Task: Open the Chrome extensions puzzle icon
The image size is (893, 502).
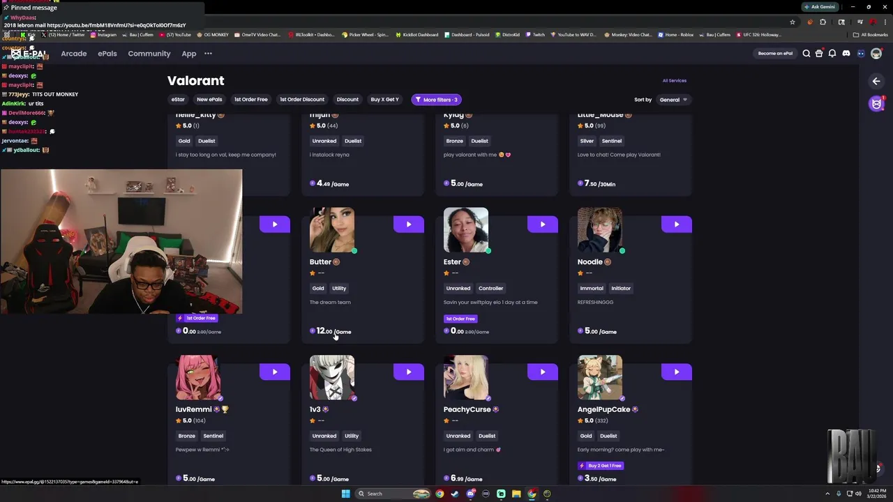Action: (x=823, y=22)
